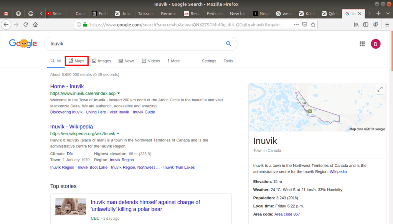Click the polar bear story thumbnail
The image size is (393, 224).
pos(71,207)
